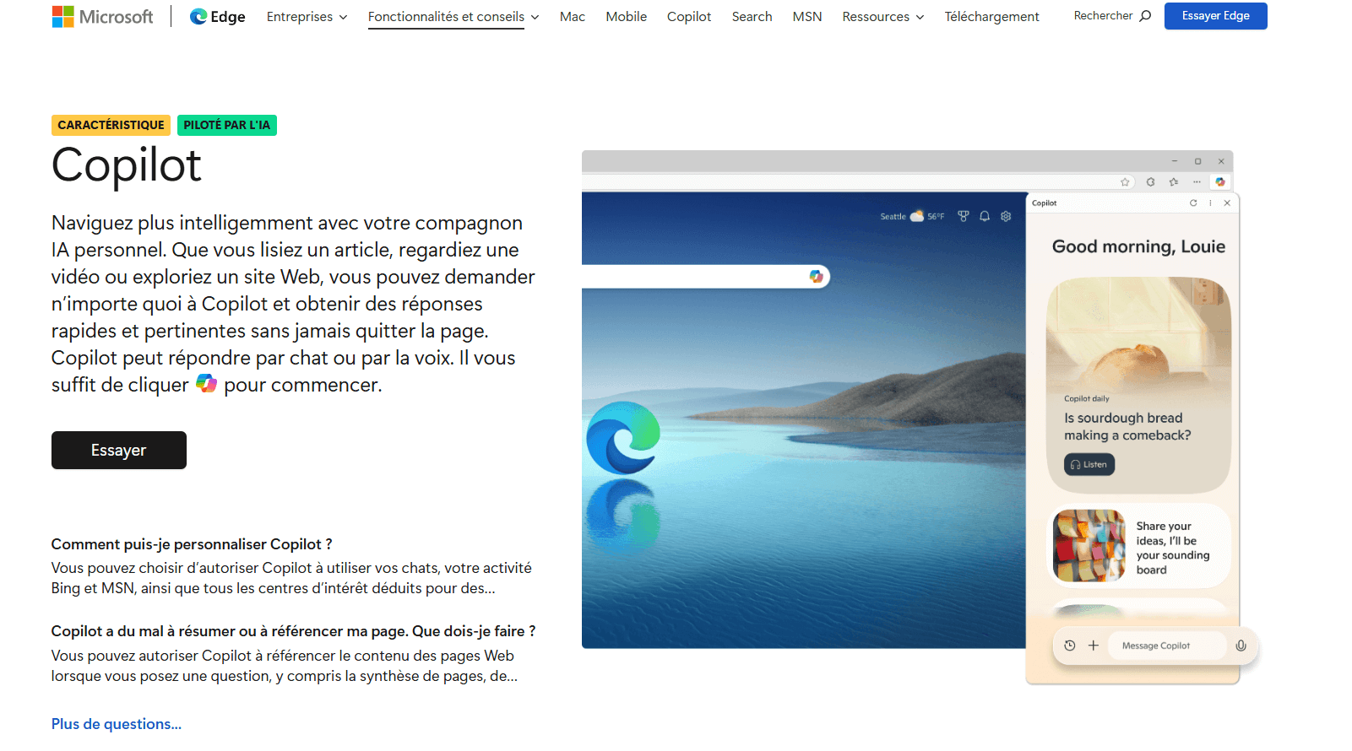Click the refresh icon in Copilot pane header
The image size is (1352, 751).
tap(1193, 203)
